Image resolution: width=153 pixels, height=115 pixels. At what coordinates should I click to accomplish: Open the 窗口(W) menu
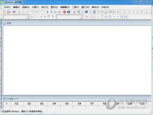click(x=85, y=7)
